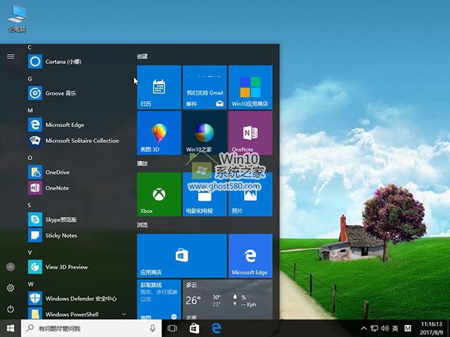Open the user account icon in Start
This screenshot has width=450, height=337.
coord(11,267)
